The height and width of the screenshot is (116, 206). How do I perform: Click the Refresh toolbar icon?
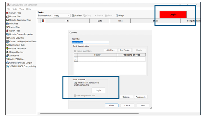point(73,15)
